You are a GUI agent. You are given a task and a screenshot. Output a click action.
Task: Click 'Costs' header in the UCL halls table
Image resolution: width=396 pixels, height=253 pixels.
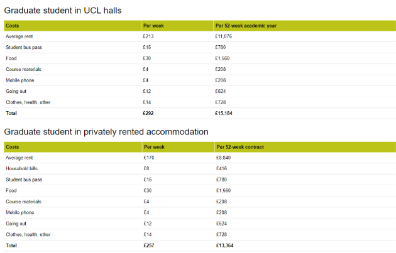point(13,26)
